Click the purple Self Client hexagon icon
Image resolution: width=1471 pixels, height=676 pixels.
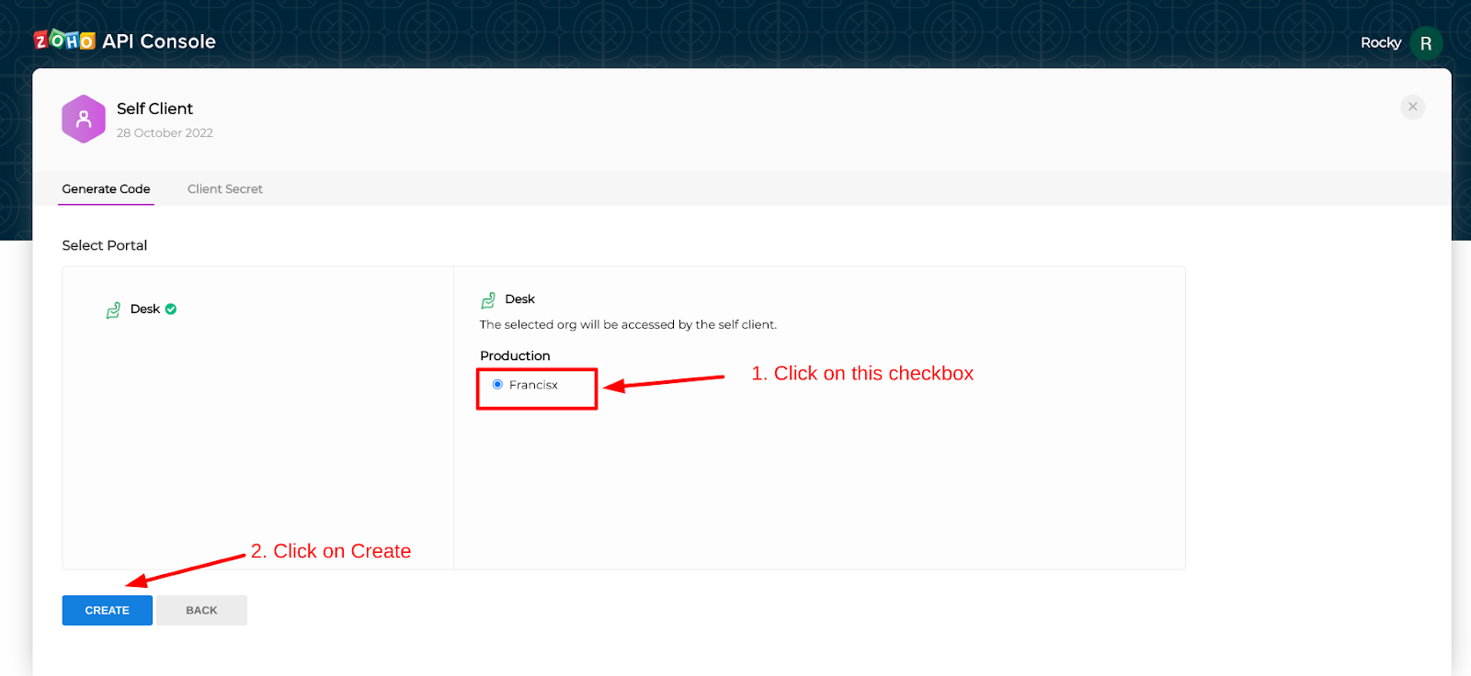[84, 119]
